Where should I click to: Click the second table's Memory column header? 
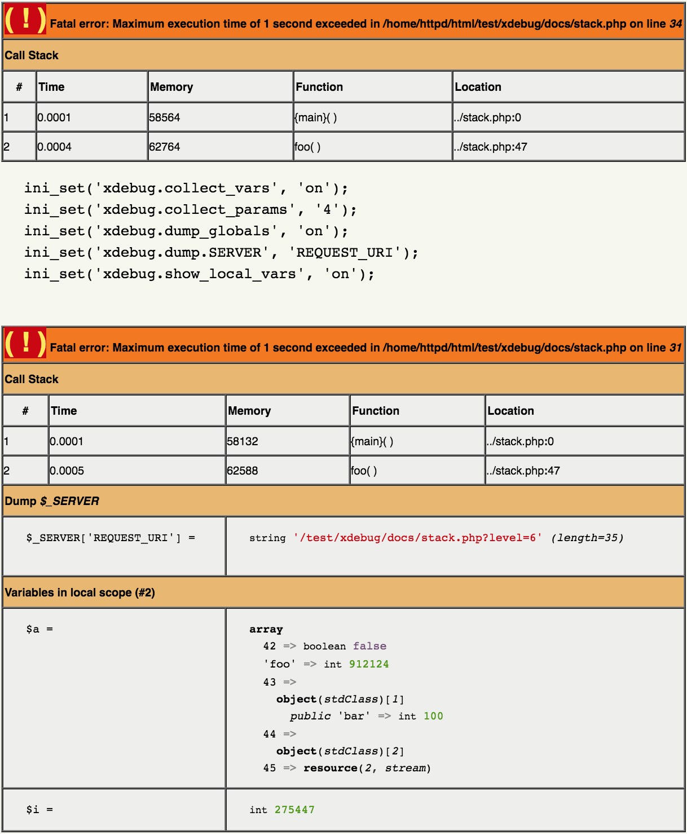pos(288,411)
